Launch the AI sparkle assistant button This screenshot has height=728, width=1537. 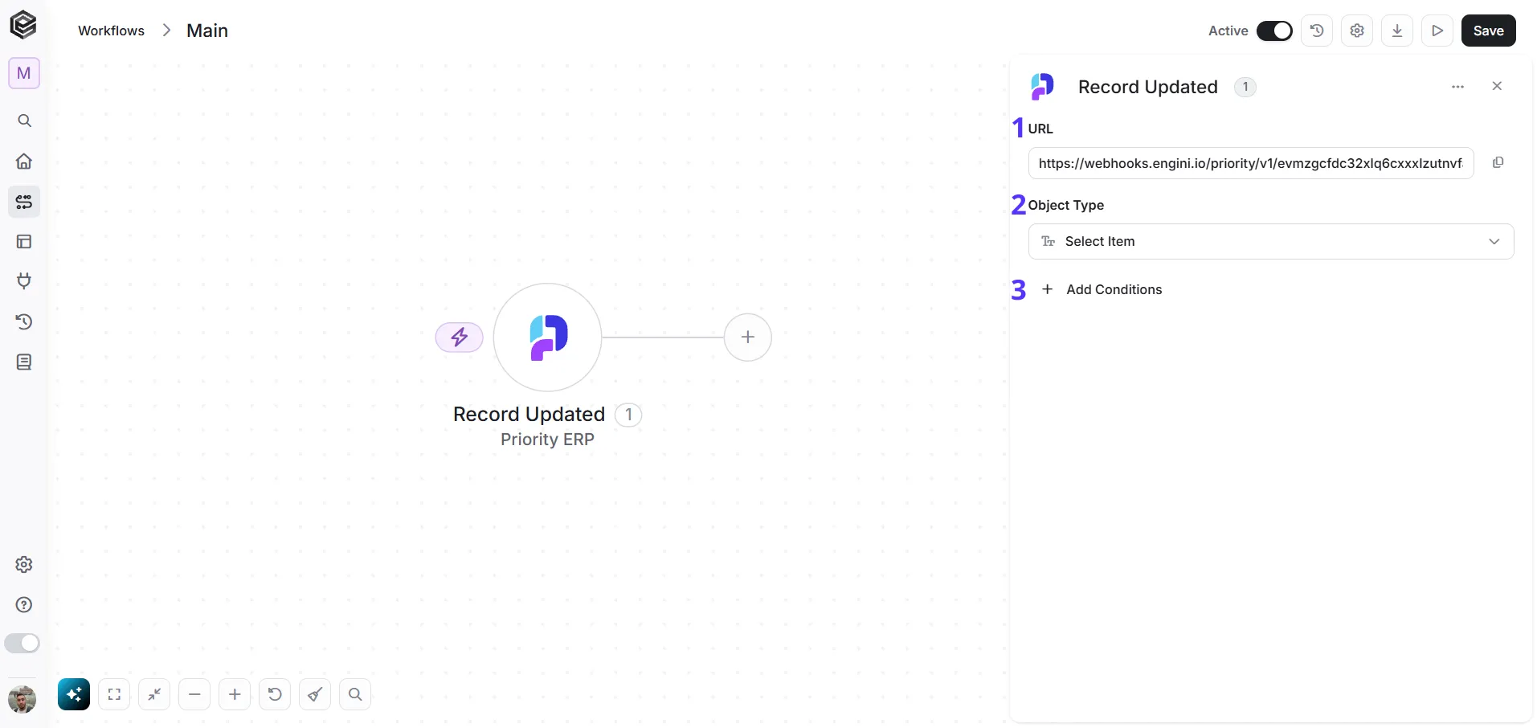[74, 694]
